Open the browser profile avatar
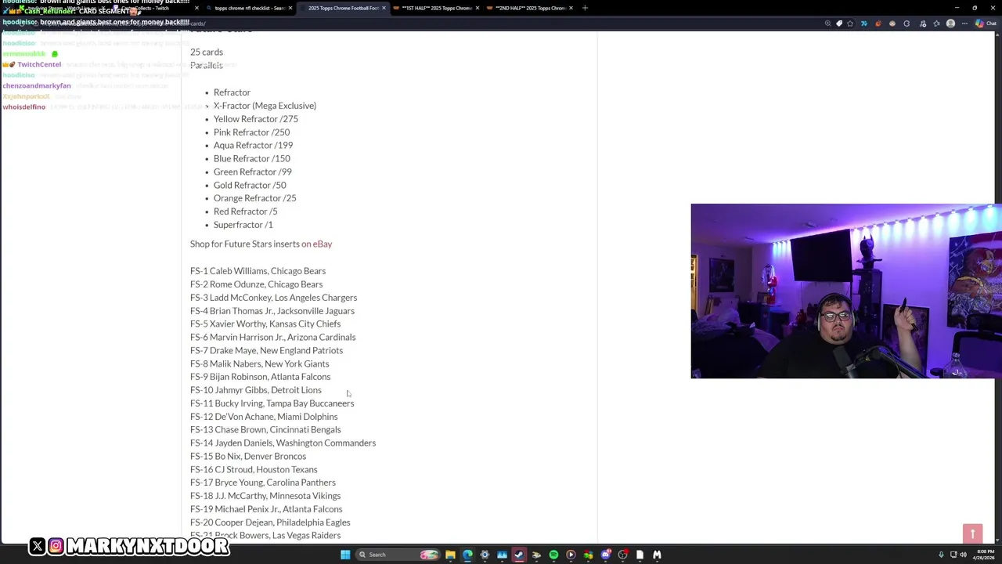 click(x=950, y=23)
